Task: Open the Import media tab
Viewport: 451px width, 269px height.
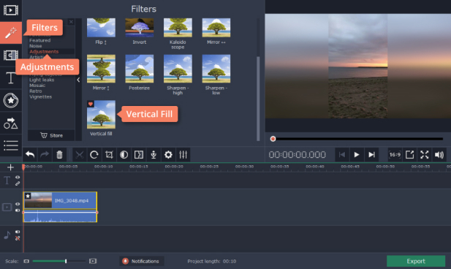Action: coord(11,10)
